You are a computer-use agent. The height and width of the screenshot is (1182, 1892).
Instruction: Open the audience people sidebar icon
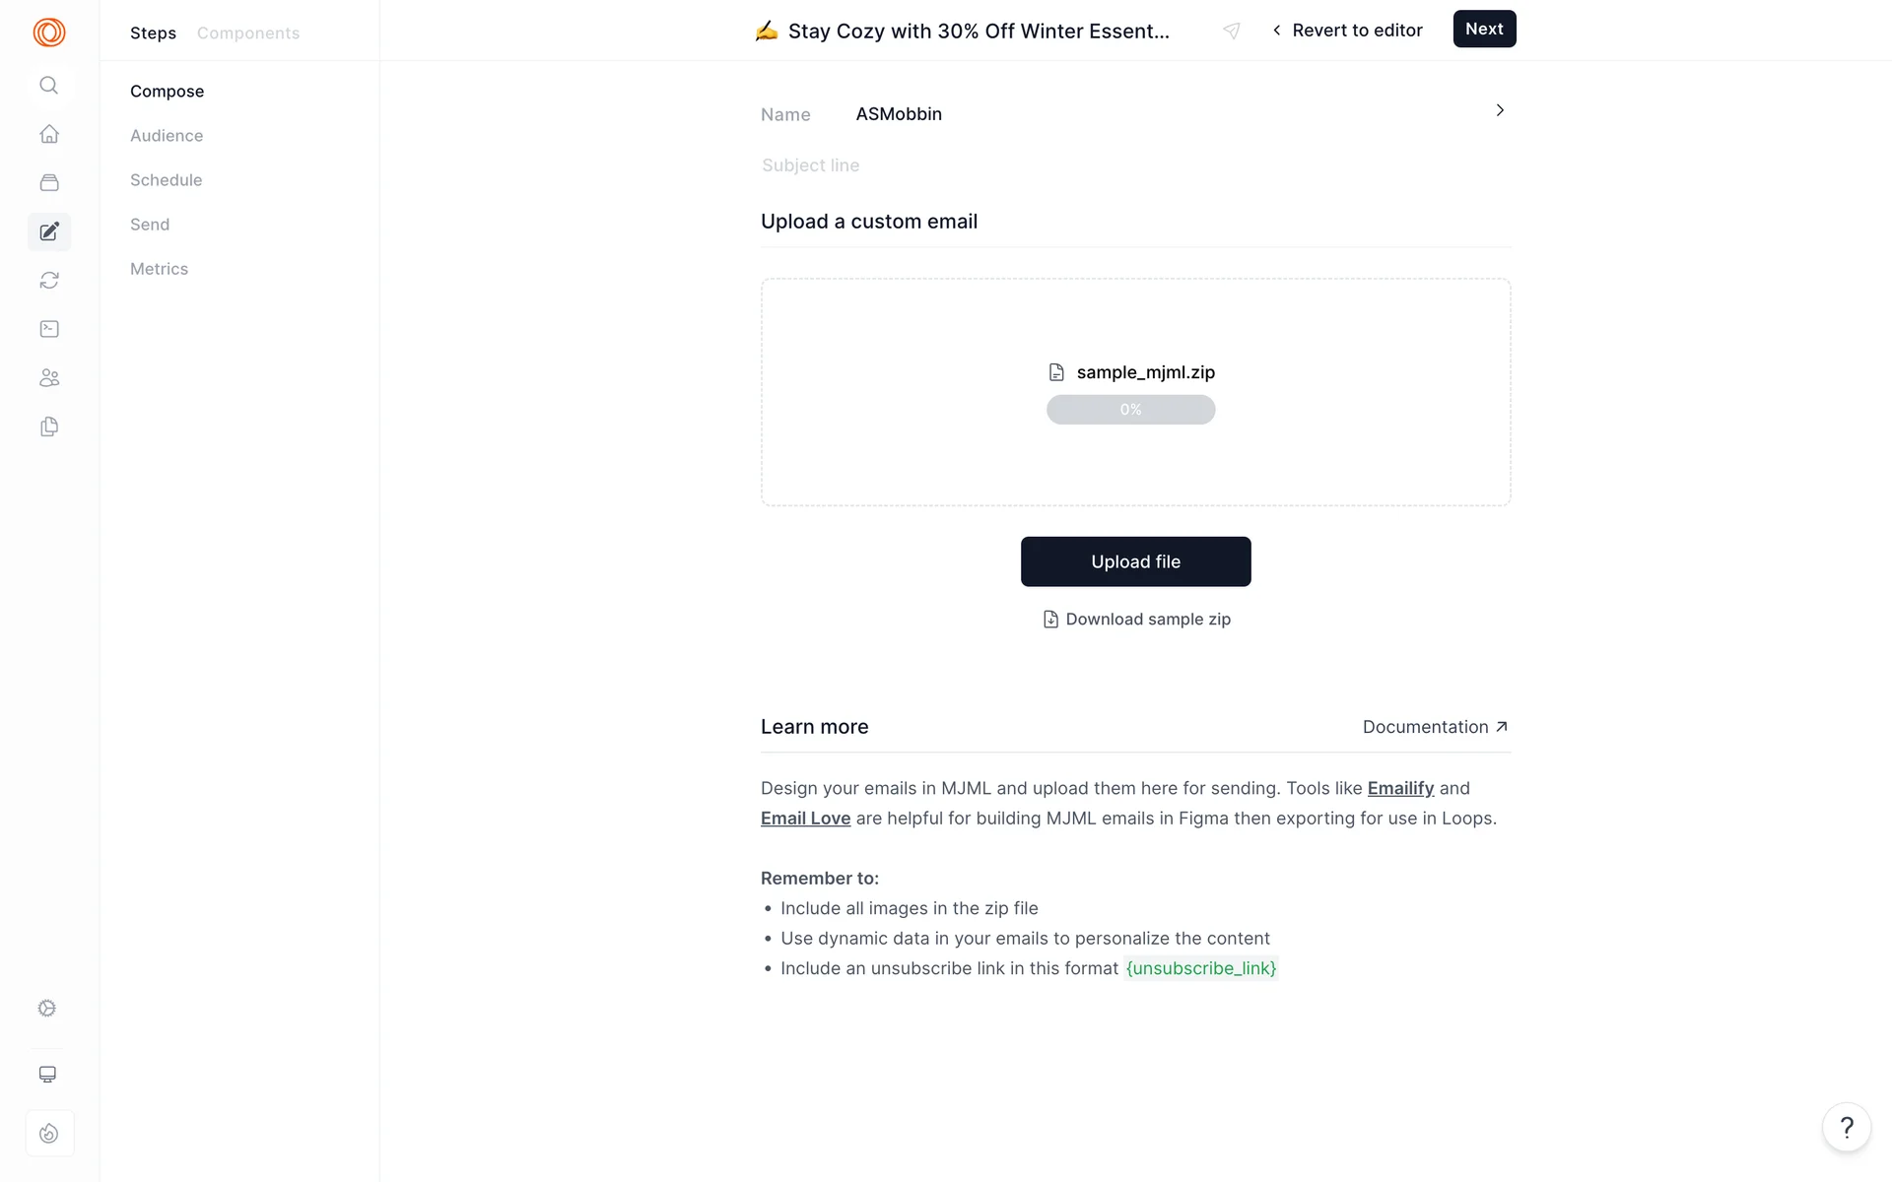tap(49, 378)
